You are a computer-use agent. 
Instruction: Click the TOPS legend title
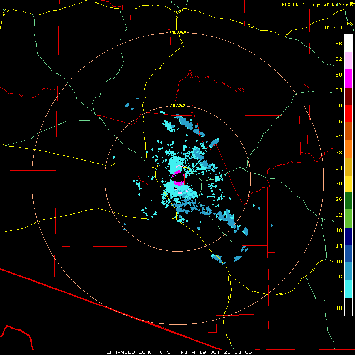[347, 23]
